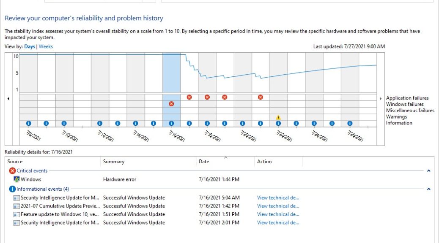Switch the chart view to Days
Viewport: 439px width, 243px height.
click(30, 47)
